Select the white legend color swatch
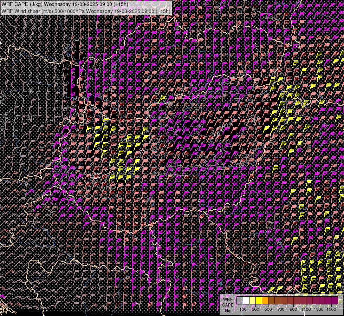This screenshot has width=344, height=316. coord(246,300)
